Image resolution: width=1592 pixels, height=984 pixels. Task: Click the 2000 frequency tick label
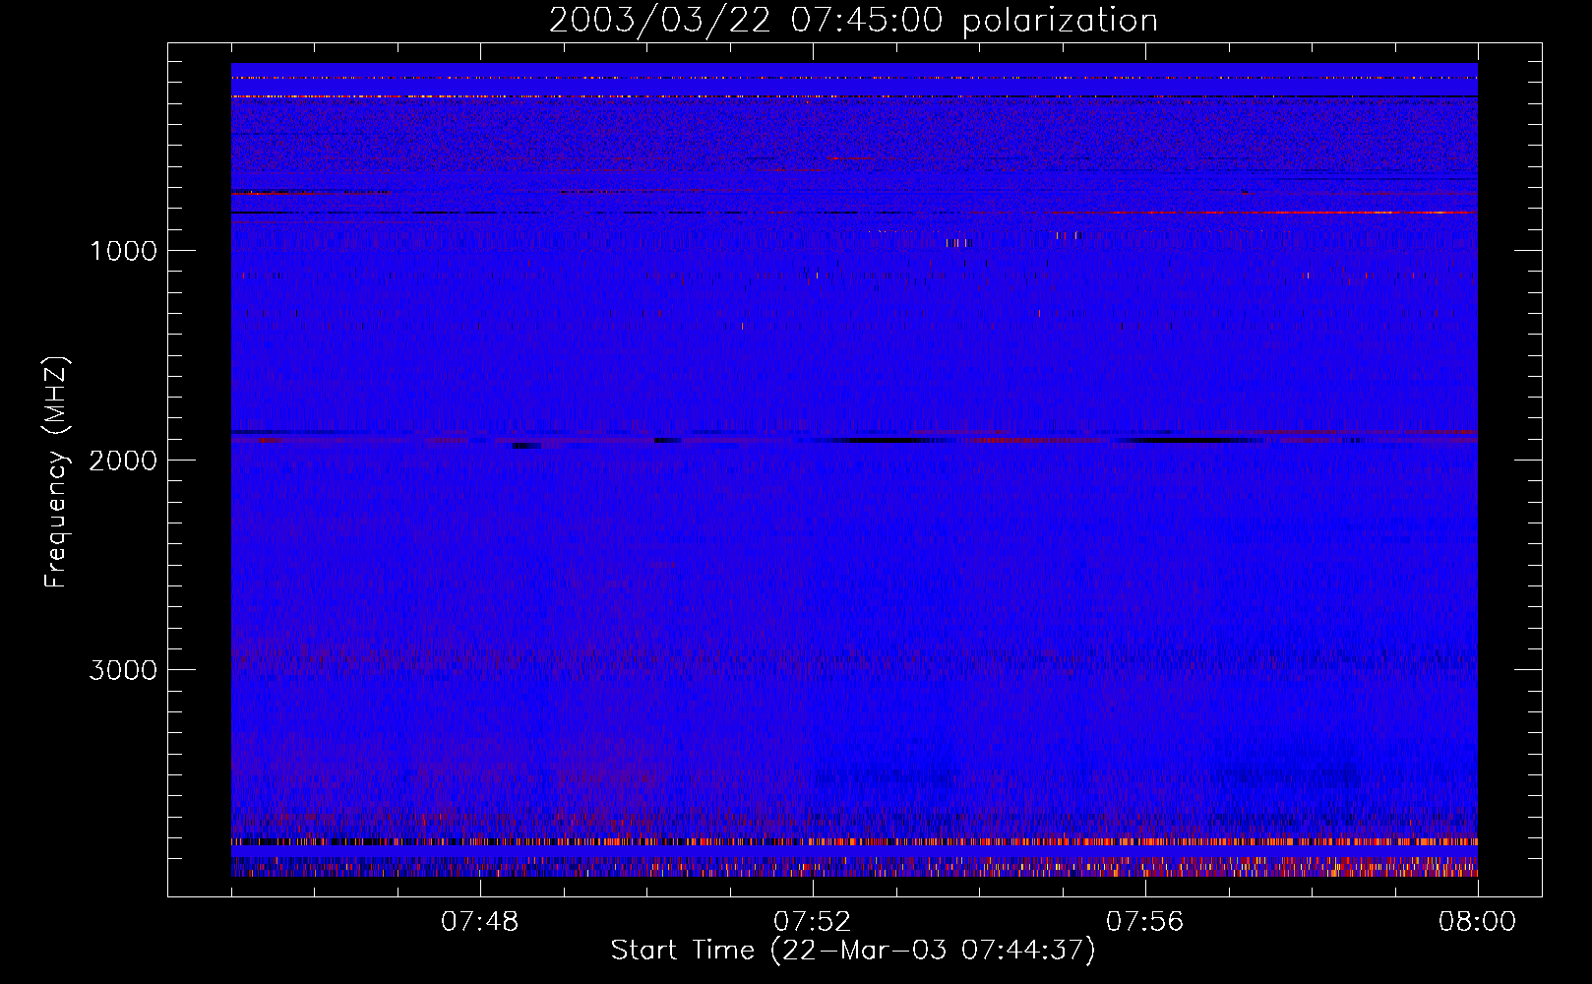[x=123, y=461]
